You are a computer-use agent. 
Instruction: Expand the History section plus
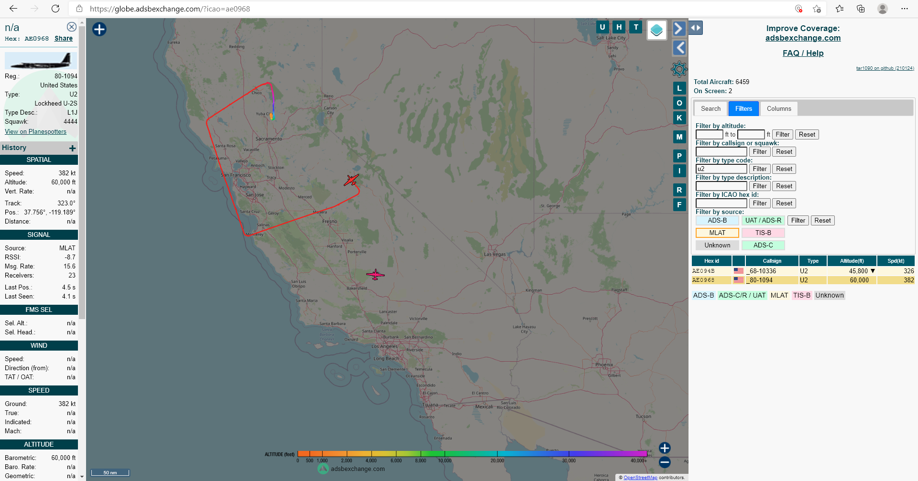pos(73,148)
